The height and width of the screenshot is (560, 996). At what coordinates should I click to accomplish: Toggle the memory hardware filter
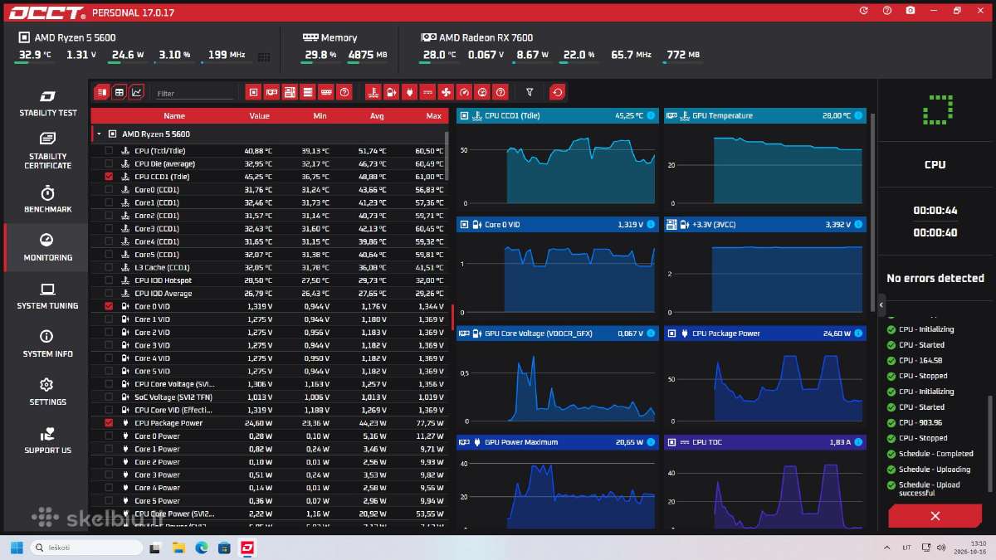pos(326,92)
